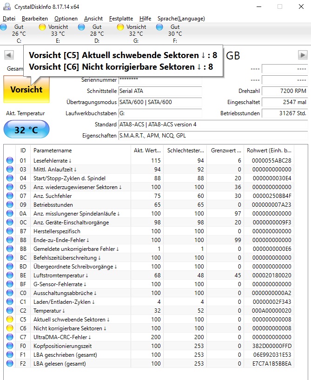Go to next disk with right arrow
Viewport: 311px width, 380px height.
303,55
